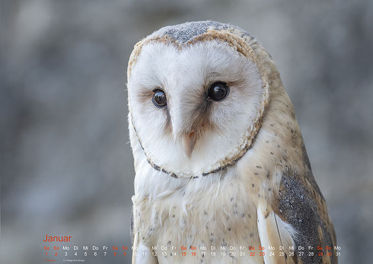Select date 27 in the calendar strip

[x=301, y=254]
